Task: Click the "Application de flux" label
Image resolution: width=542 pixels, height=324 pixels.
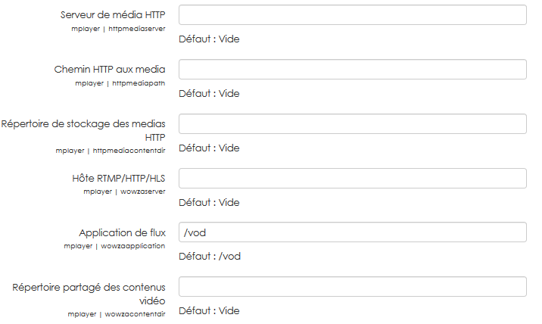Action: tap(122, 233)
